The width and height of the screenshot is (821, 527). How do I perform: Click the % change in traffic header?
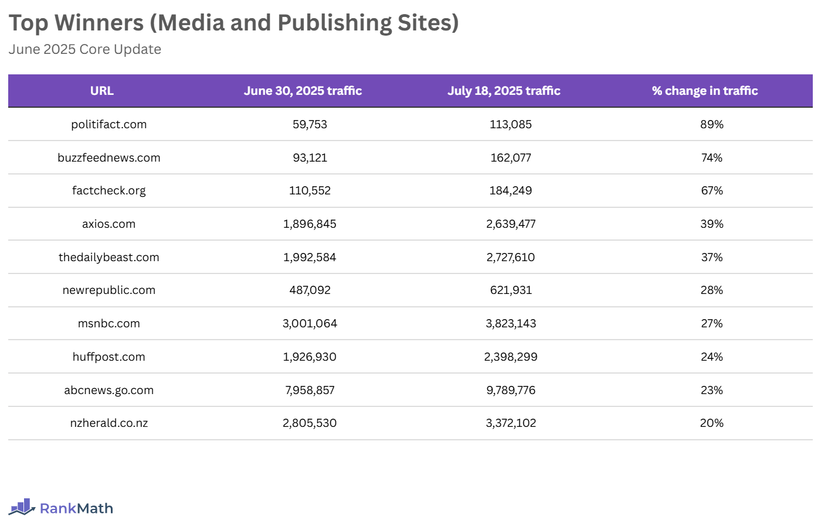coord(705,91)
